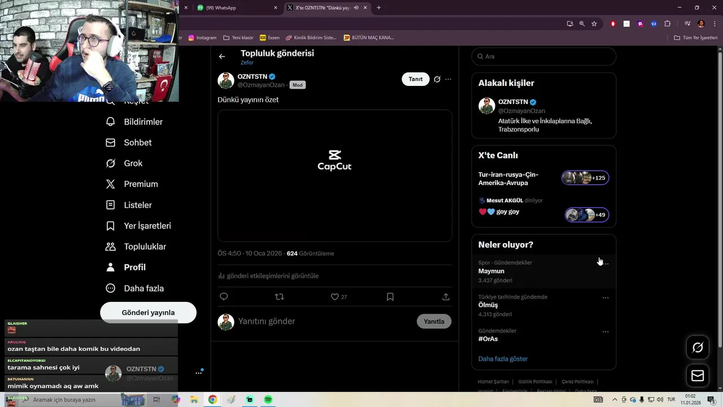The image size is (723, 407).
Task: Open Grok from the sidebar
Action: pos(125,163)
